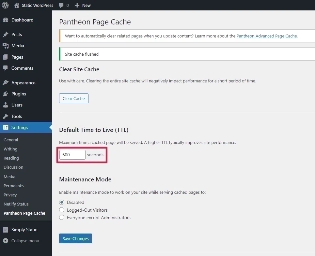Open Comments via the speech bubble icon
Viewport: 315px width, 256px height.
click(5, 68)
